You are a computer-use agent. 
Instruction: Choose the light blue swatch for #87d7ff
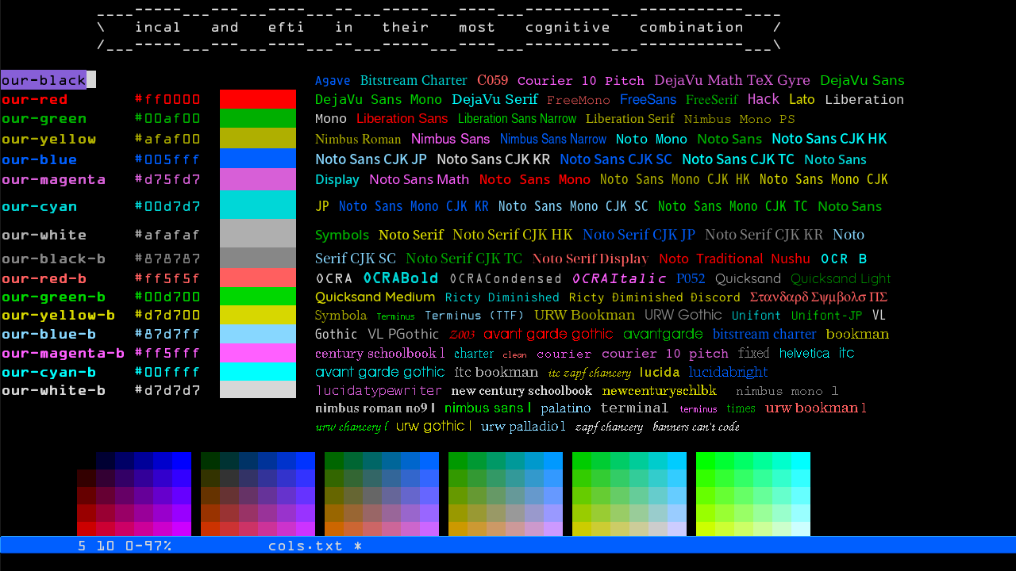tap(258, 334)
